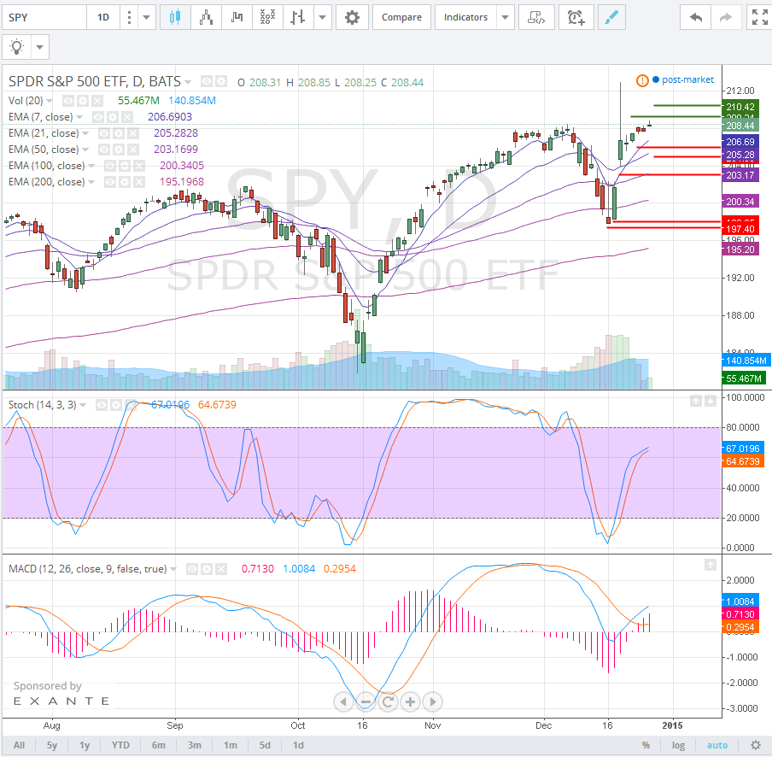Zoom in using the plus control
772x757 pixels.
pyautogui.click(x=410, y=701)
